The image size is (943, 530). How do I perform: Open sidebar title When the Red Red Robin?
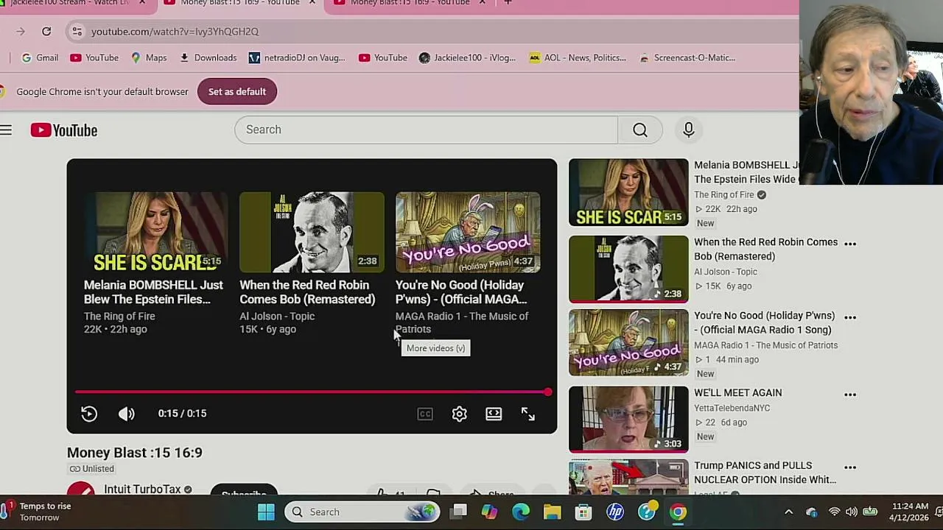click(x=765, y=250)
